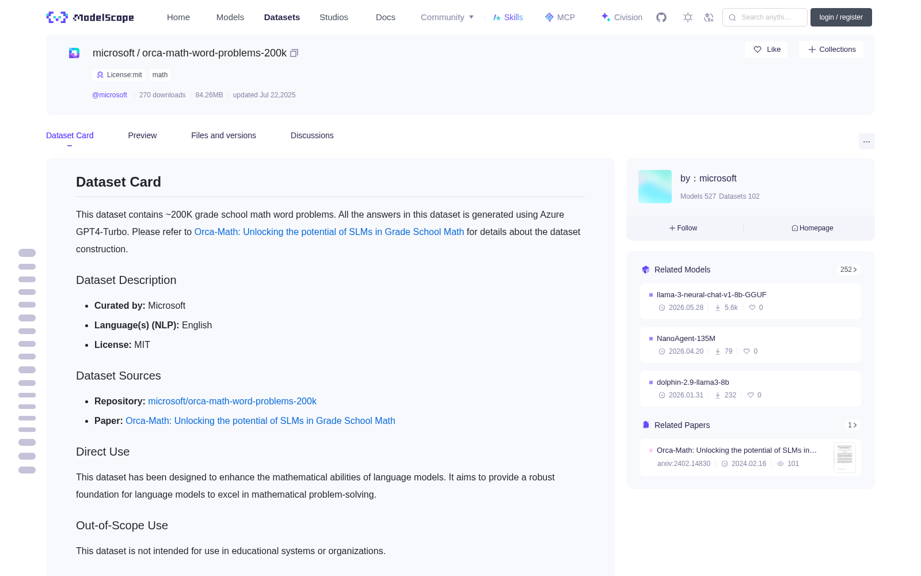Open the Datasets navigation item

282,17
